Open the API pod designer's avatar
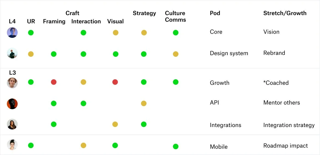This screenshot has width=320, height=155. (12, 104)
